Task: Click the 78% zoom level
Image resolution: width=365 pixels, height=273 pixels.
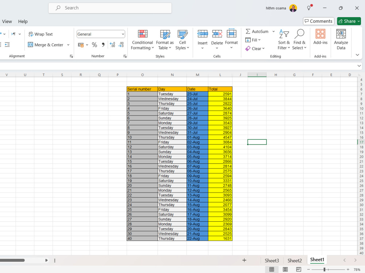Action: click(x=357, y=269)
